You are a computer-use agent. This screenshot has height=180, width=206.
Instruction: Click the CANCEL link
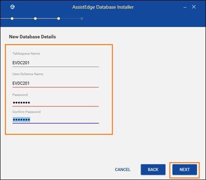pyautogui.click(x=123, y=170)
